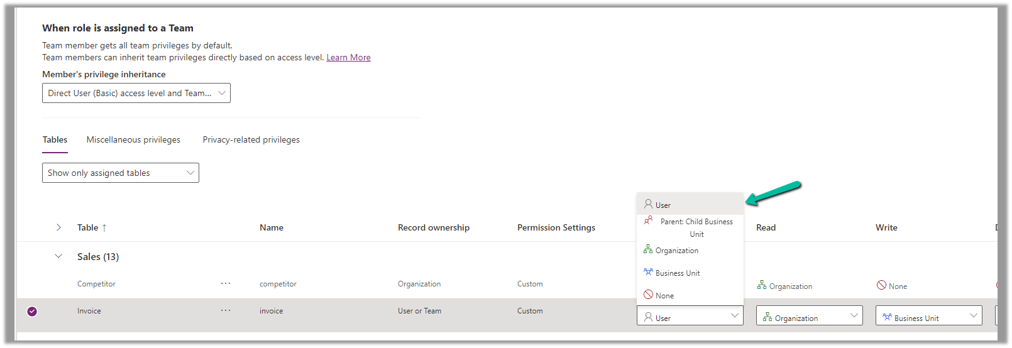Open the Member's privilege inheritance dropdown

tap(136, 93)
